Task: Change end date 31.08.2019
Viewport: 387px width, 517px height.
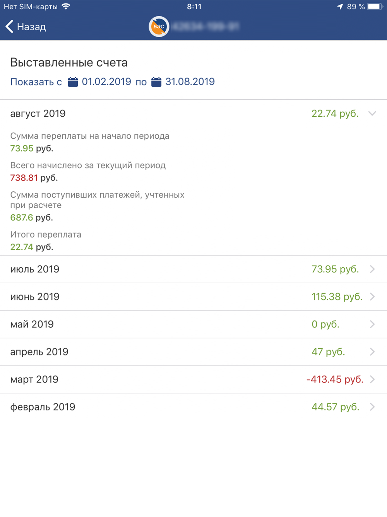Action: pos(190,82)
